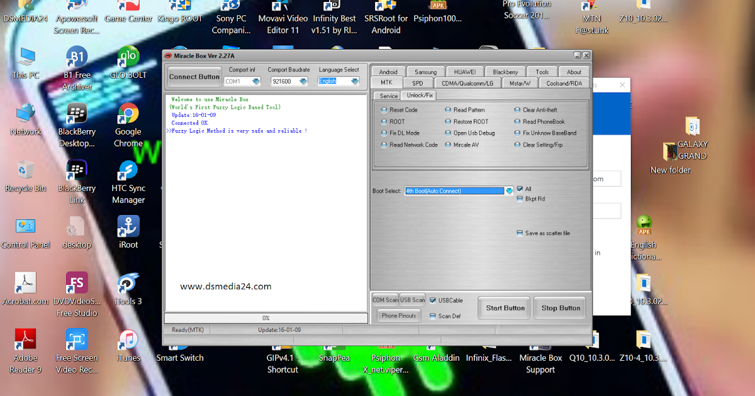Enable the Scan Def checkbox
Screen dimensions: 755x396
tap(433, 316)
